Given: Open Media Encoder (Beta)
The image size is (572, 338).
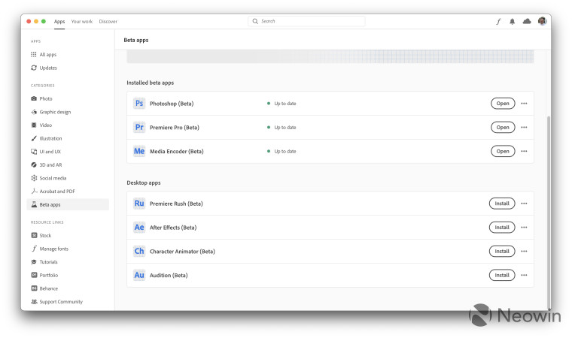Looking at the screenshot, I should (503, 151).
